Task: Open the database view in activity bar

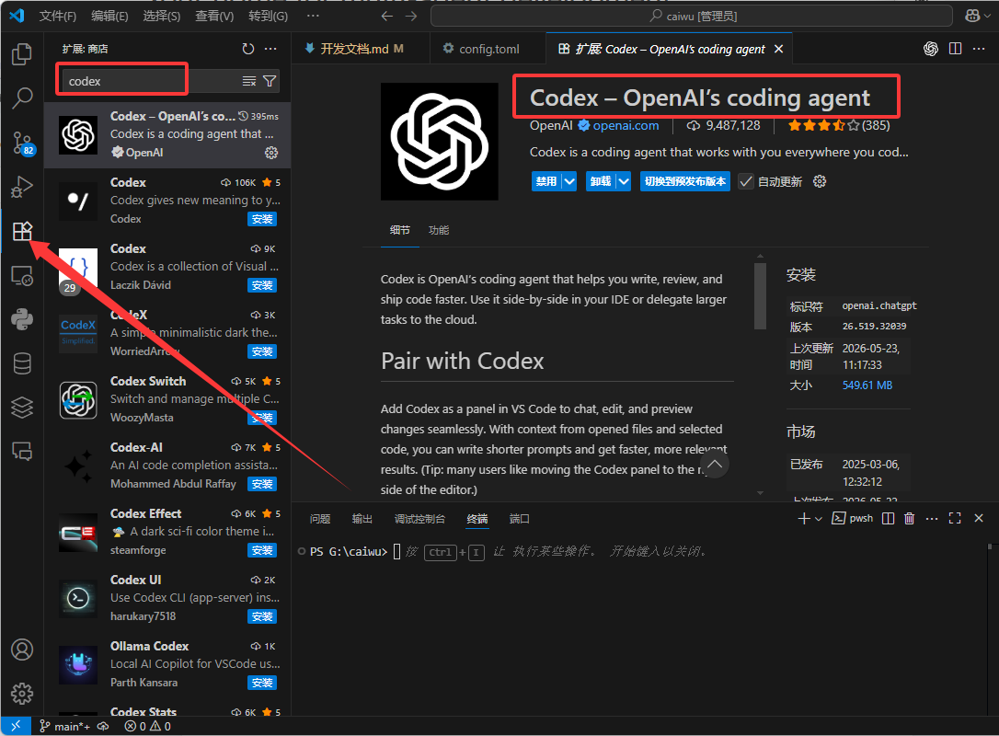Action: [x=22, y=363]
